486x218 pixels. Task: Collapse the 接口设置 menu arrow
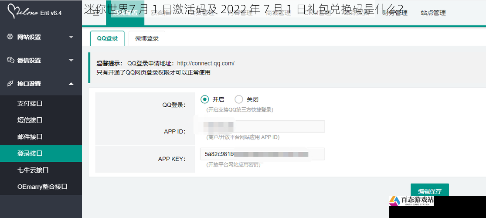[x=71, y=83]
